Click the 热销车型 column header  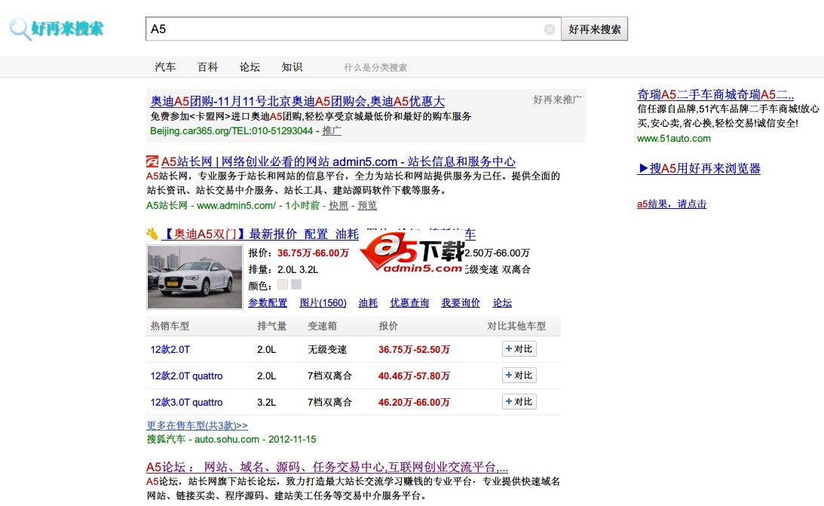point(170,326)
